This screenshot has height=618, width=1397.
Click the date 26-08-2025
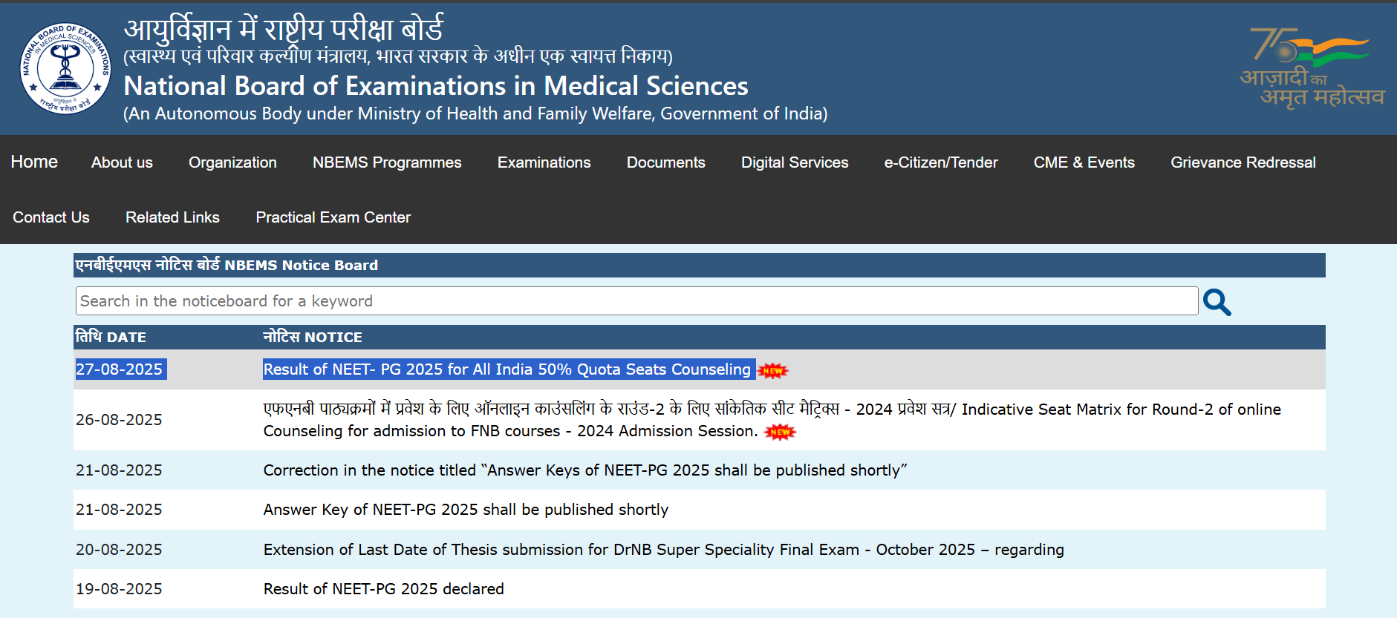pyautogui.click(x=119, y=420)
